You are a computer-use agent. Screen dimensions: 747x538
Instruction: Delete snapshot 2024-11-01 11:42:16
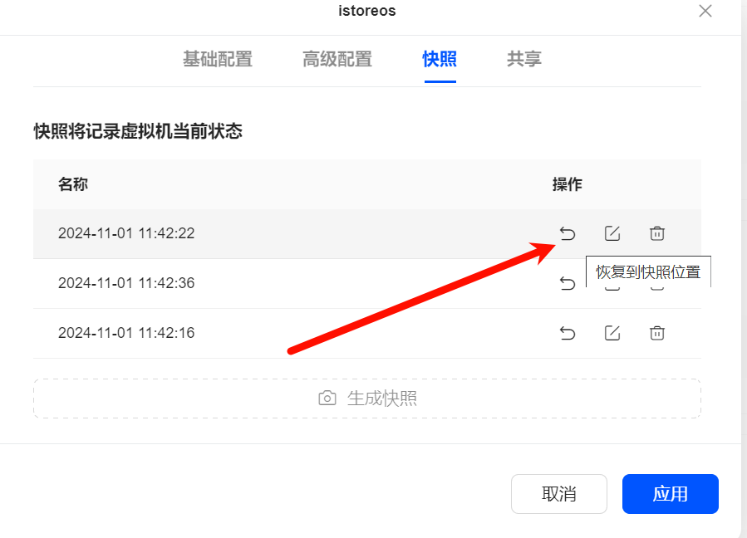657,333
